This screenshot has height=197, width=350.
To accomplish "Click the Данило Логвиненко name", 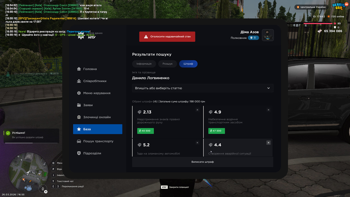I will pyautogui.click(x=151, y=78).
